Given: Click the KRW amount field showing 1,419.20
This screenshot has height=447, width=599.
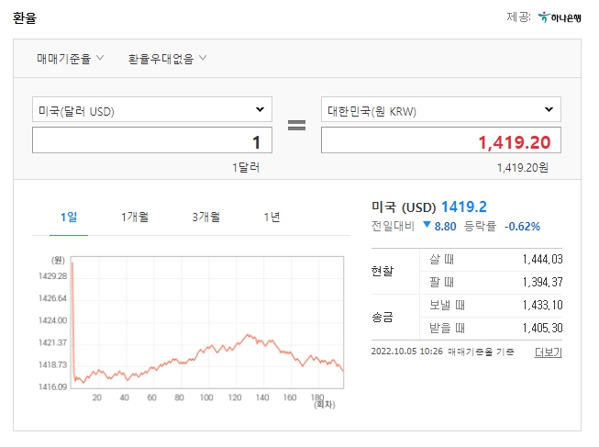Looking at the screenshot, I should [441, 140].
